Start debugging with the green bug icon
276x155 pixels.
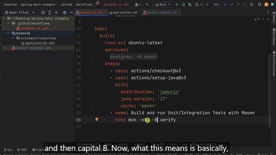pos(184,5)
